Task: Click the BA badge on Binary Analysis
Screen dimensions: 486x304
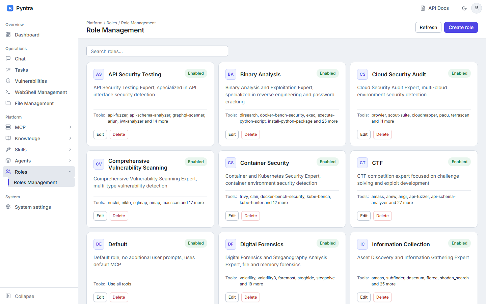Action: coord(231,74)
